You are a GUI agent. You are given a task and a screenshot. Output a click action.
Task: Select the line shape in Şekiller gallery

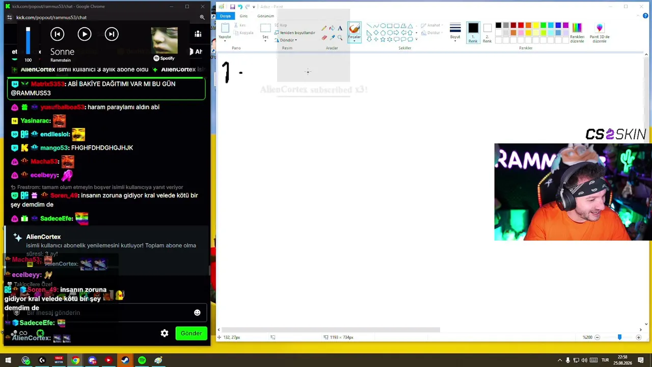[369, 26]
